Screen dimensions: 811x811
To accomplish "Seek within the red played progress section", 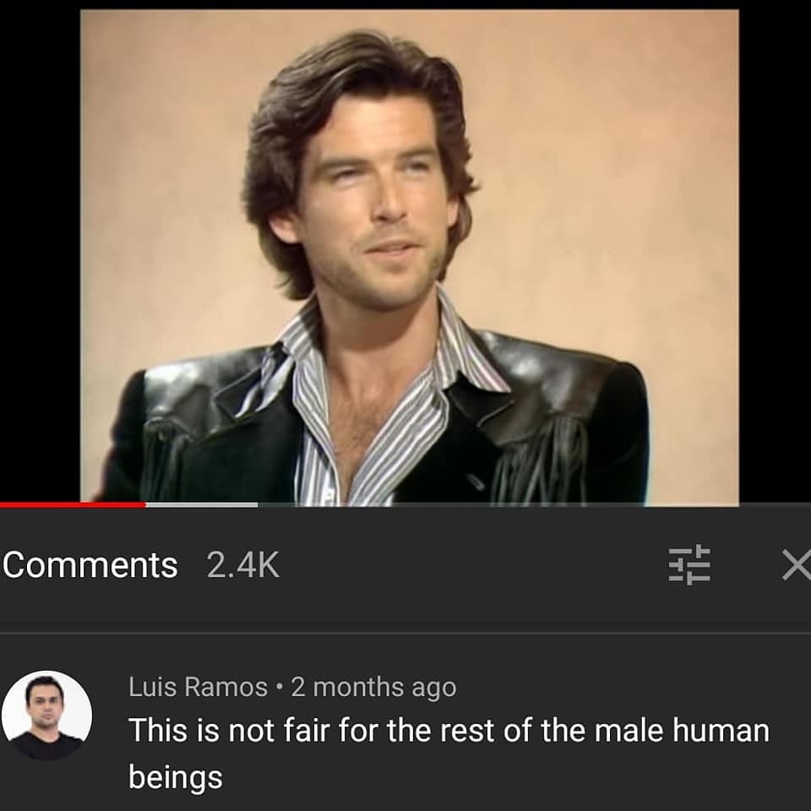I will pos(73,505).
